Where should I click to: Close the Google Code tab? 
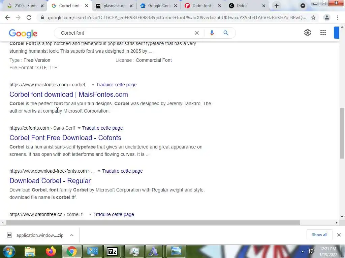175,6
